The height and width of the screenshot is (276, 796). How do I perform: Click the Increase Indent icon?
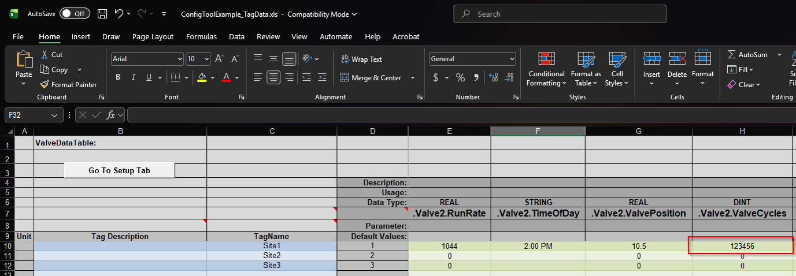323,77
